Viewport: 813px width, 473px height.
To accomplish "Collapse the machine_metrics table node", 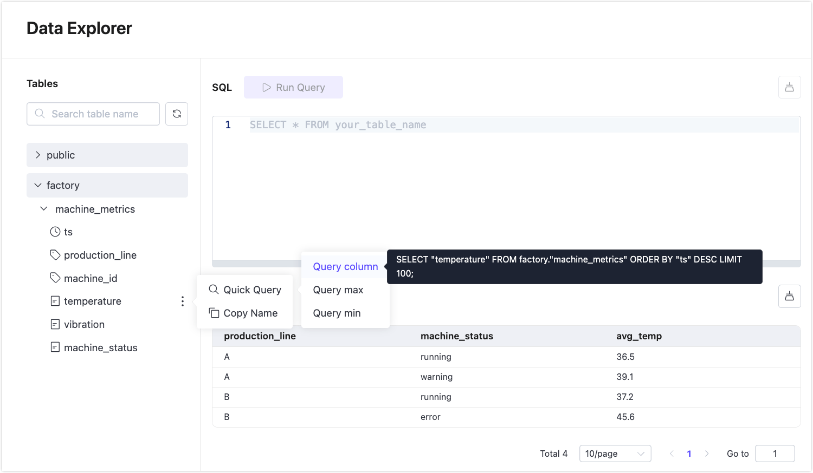I will pyautogui.click(x=44, y=209).
